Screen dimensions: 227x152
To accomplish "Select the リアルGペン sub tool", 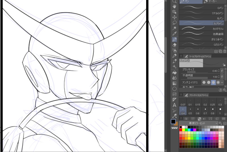I will [201, 12].
